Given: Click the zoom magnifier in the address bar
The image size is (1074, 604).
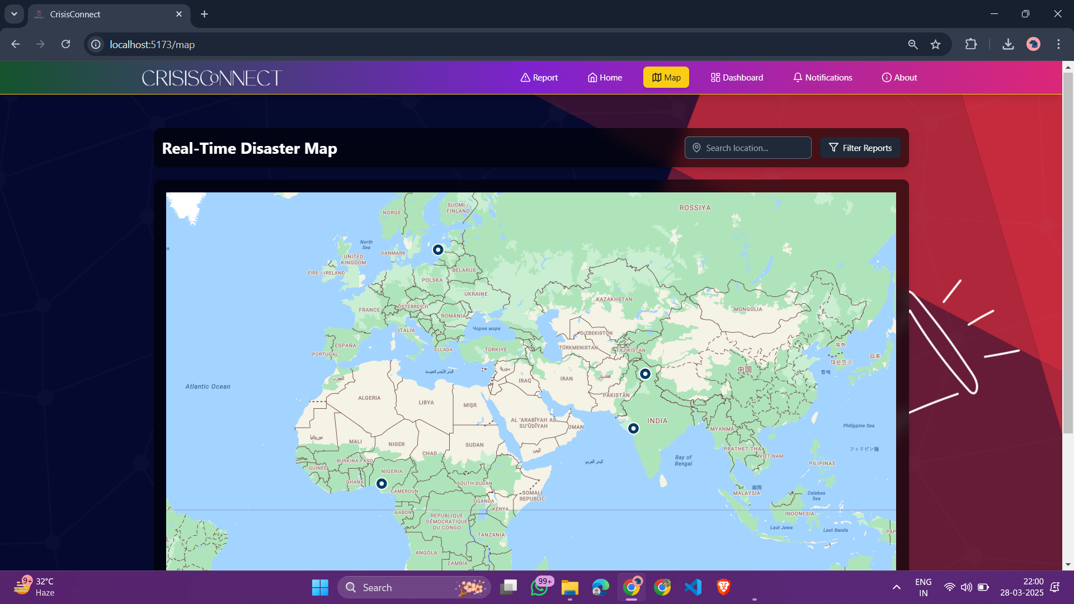Looking at the screenshot, I should point(913,45).
